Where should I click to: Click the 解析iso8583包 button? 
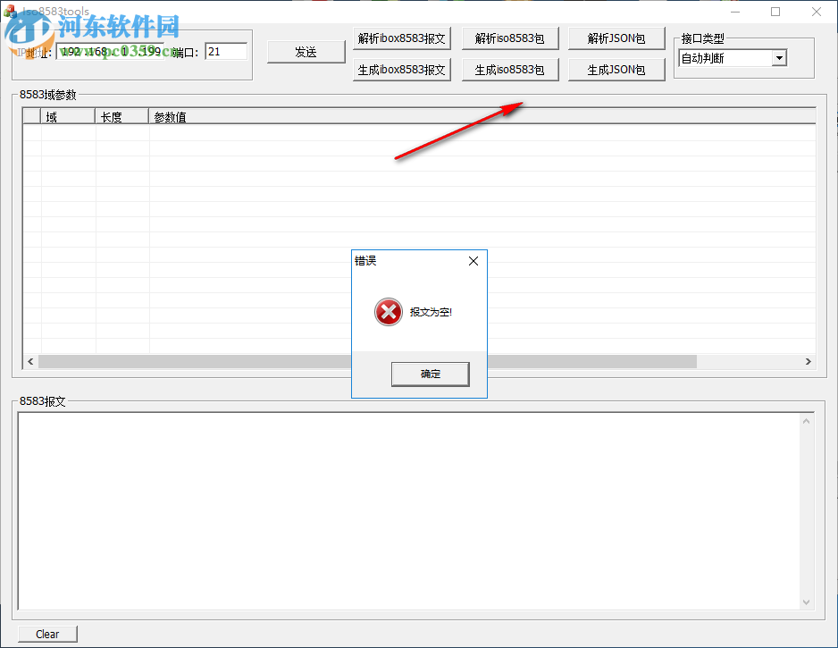[510, 38]
